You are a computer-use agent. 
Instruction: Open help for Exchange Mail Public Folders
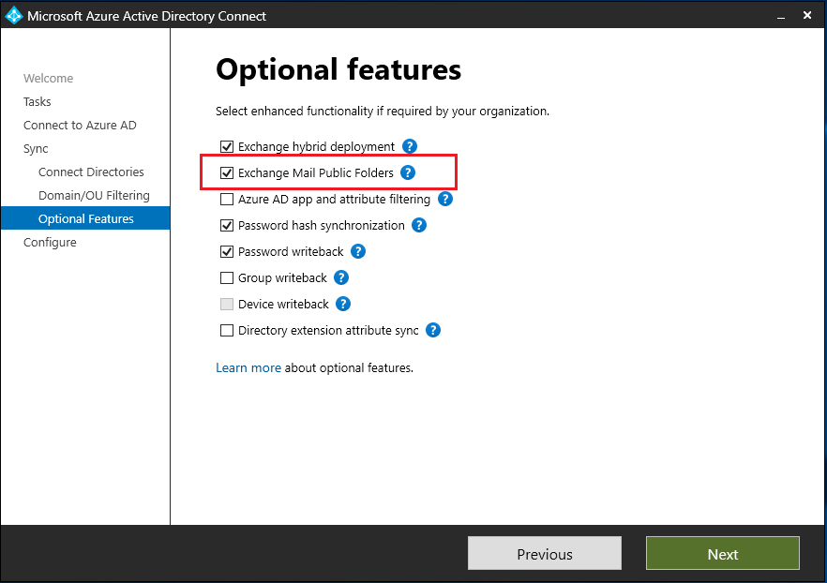408,172
